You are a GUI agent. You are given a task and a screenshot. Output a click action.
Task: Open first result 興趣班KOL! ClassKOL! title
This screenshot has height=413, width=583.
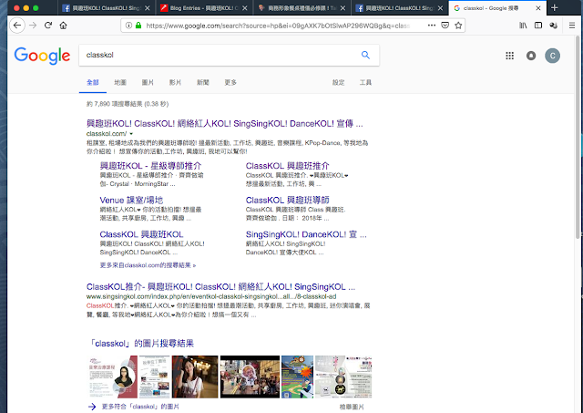click(225, 123)
